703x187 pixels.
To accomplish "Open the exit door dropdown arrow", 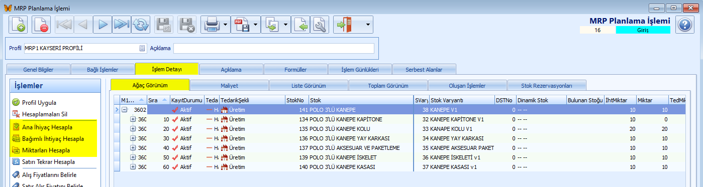I will [368, 25].
